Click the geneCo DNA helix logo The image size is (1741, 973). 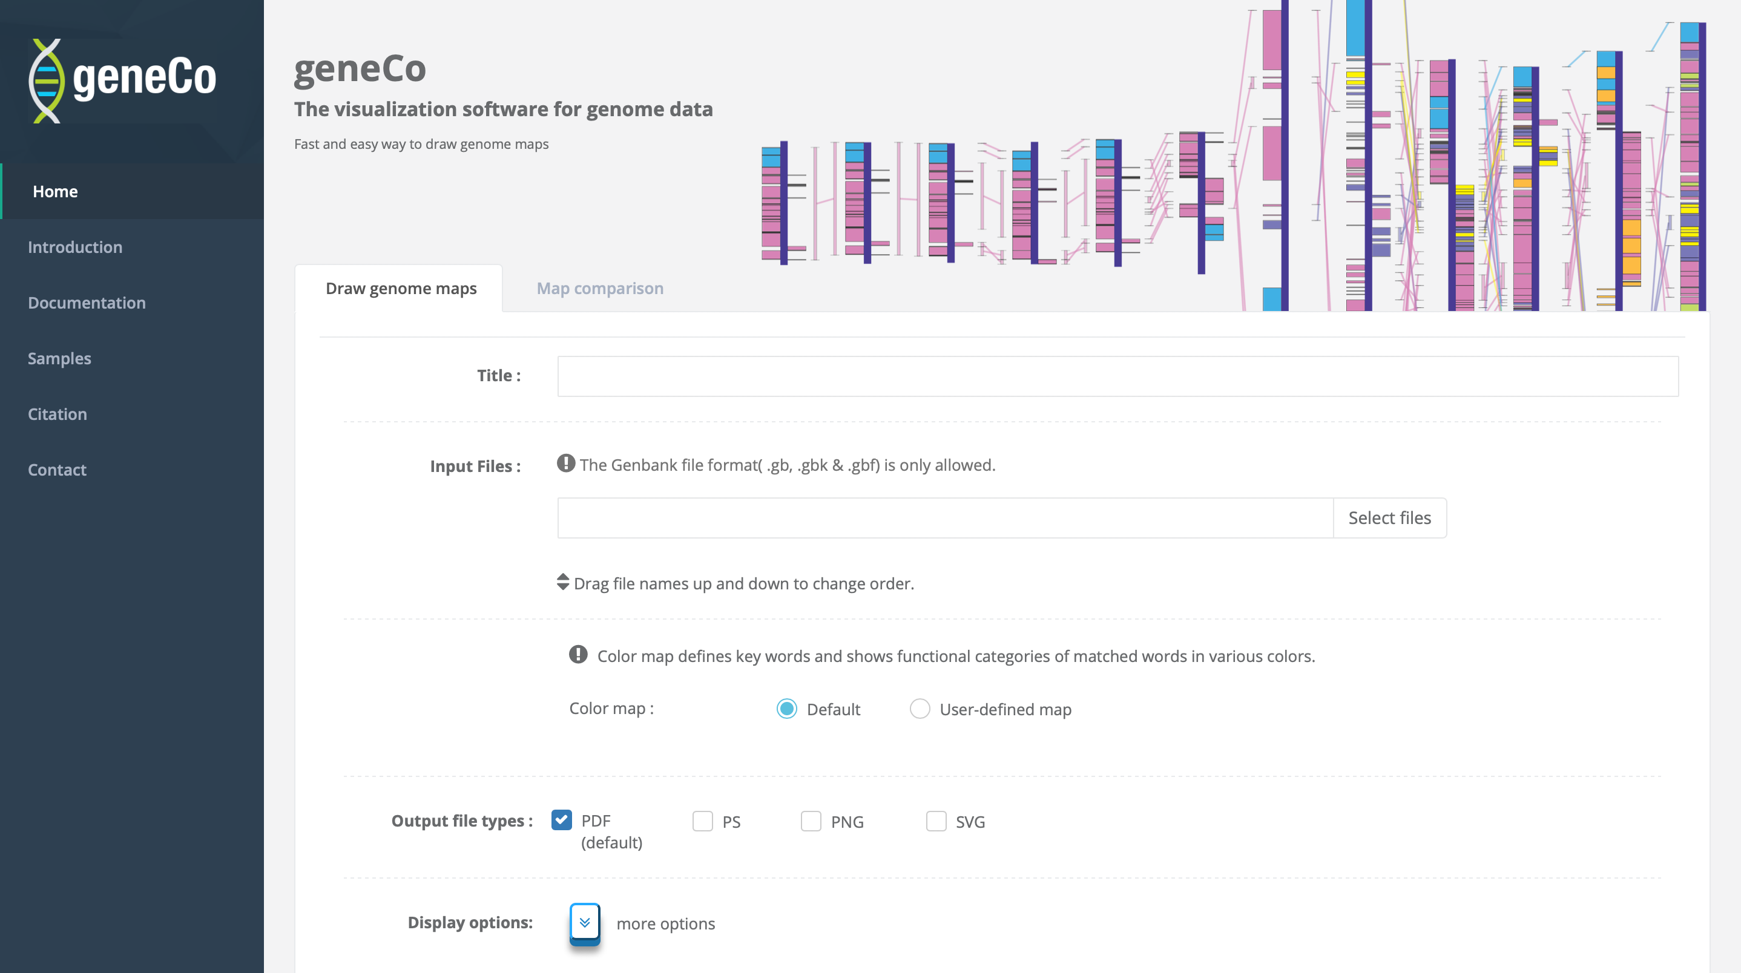click(x=47, y=80)
